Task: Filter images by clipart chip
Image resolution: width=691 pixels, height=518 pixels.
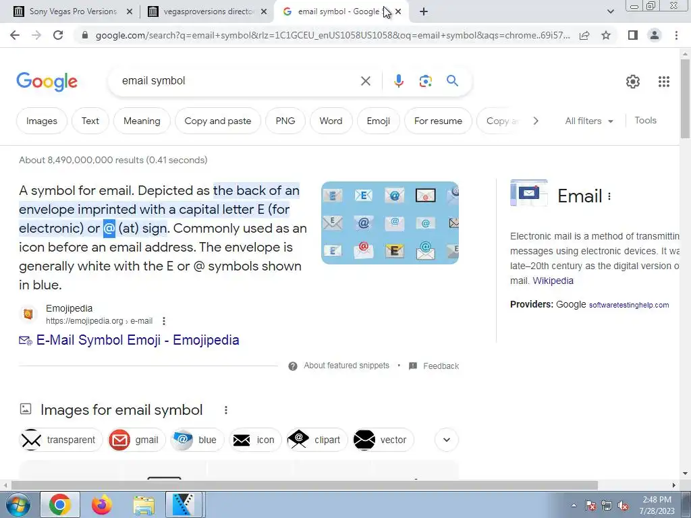Action: pyautogui.click(x=317, y=440)
